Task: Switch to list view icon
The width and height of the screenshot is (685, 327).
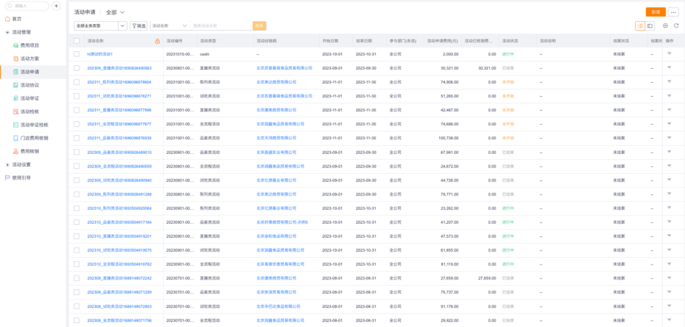Action: [x=640, y=26]
